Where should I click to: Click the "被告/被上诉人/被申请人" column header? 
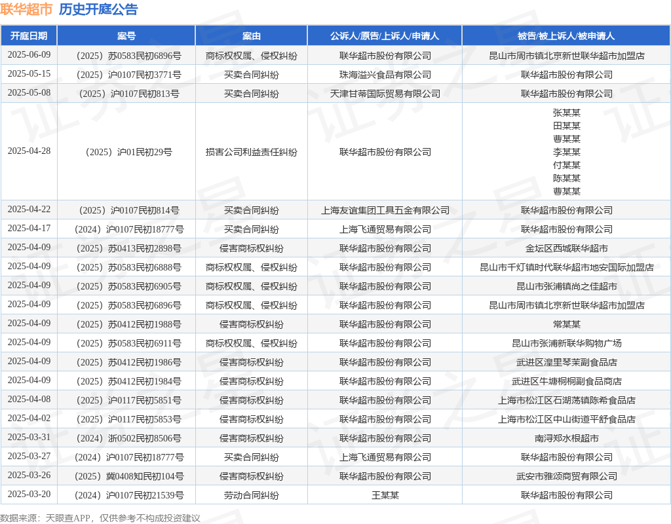(566, 36)
